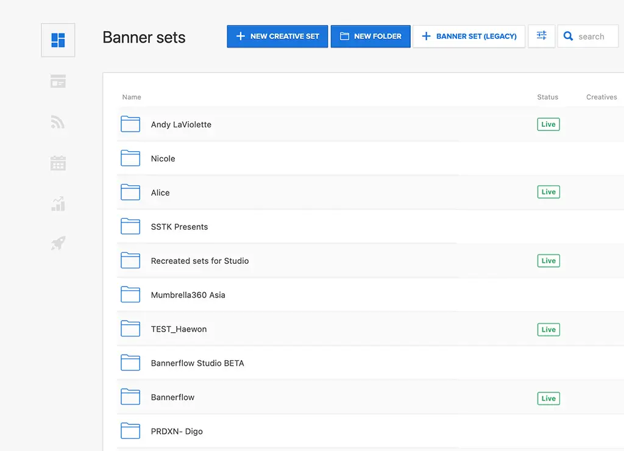
Task: Open the Bannerflow folder name
Action: coord(172,397)
